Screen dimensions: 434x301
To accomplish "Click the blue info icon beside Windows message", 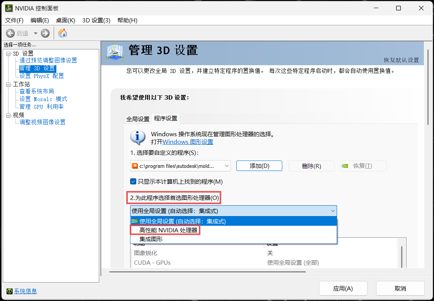I will point(137,137).
